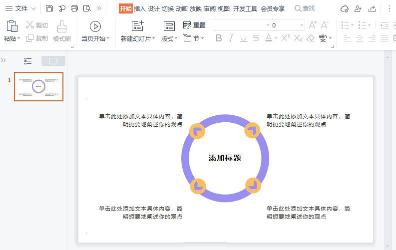Click the 重置 reset button
The height and width of the screenshot is (250, 396).
[194, 25]
